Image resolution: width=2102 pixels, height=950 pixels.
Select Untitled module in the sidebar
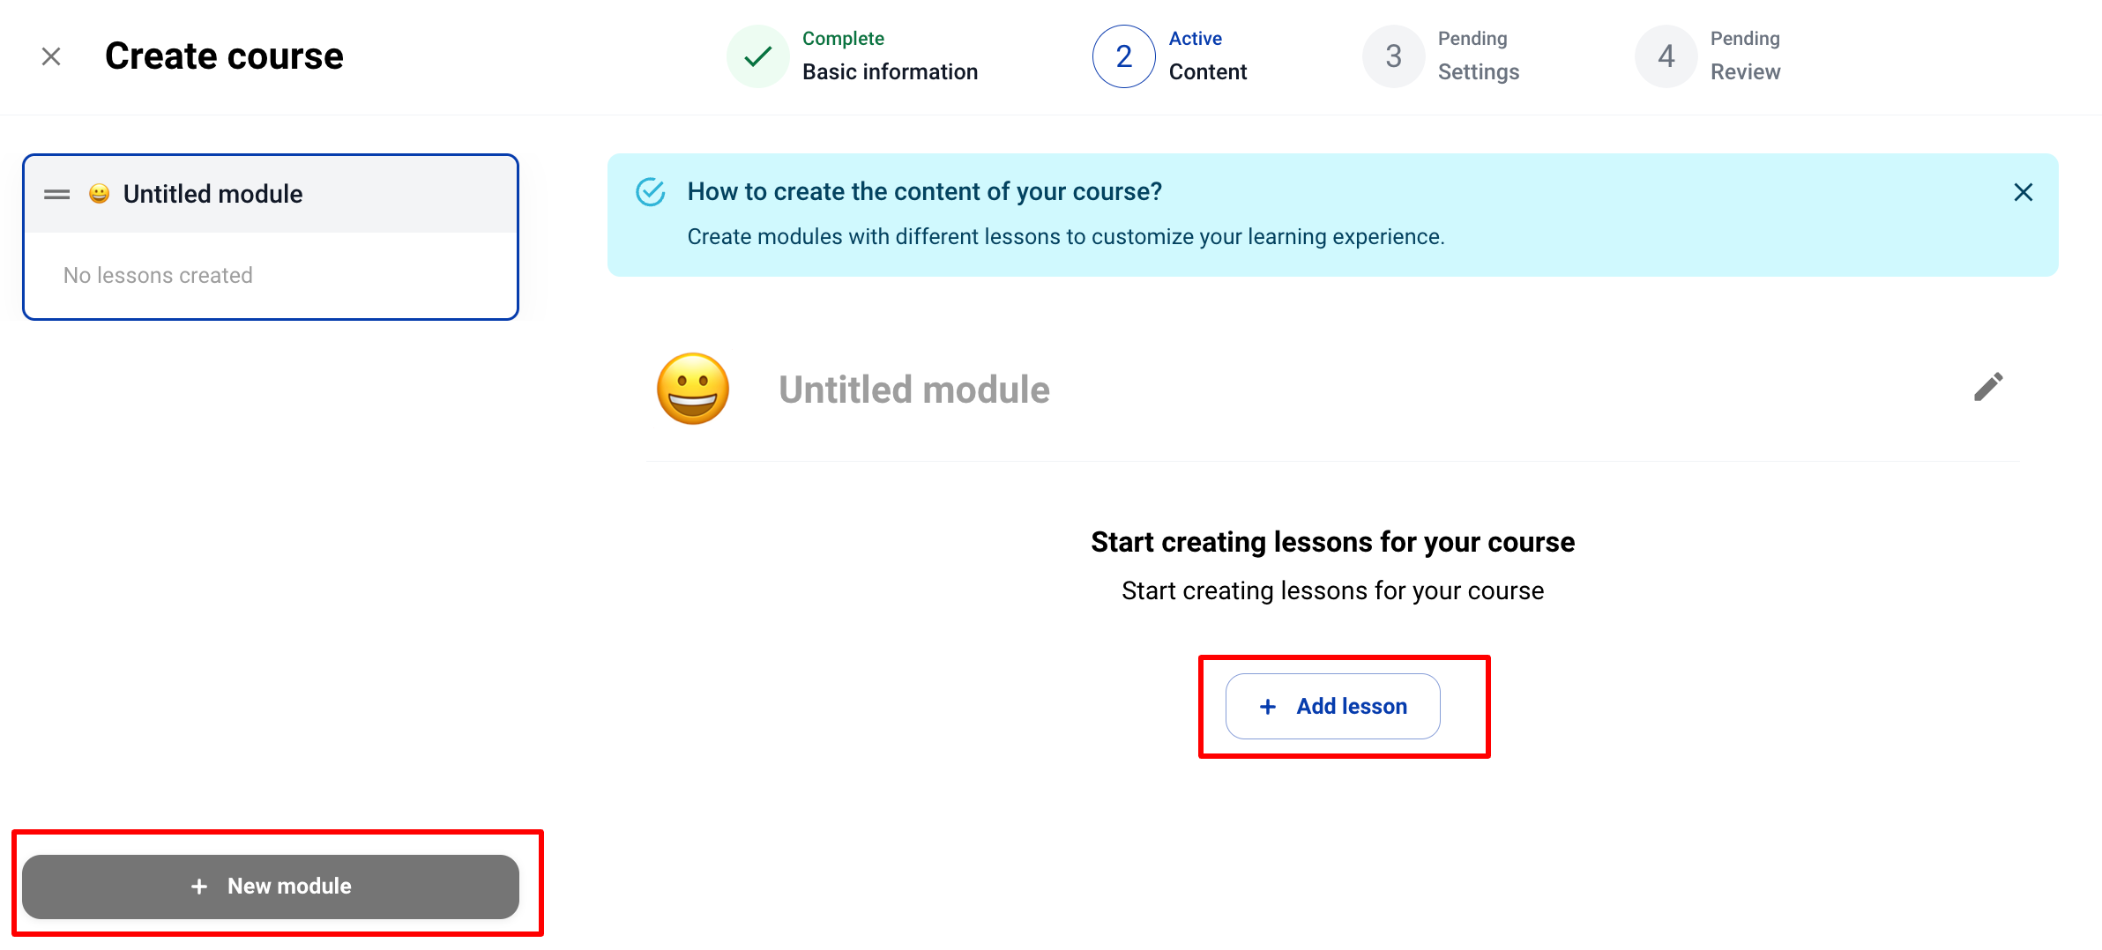212,194
